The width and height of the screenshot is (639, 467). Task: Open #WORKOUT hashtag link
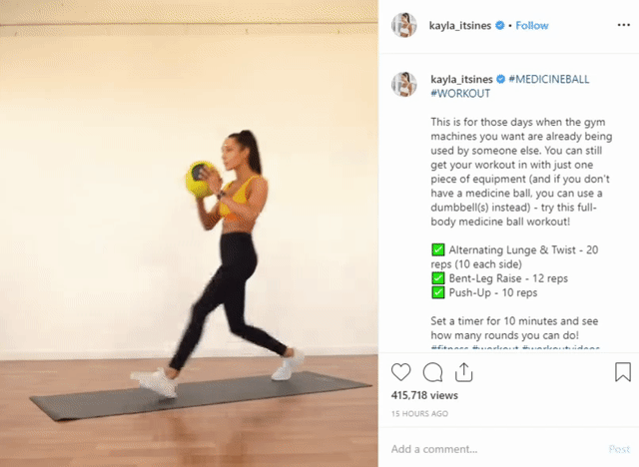[460, 93]
